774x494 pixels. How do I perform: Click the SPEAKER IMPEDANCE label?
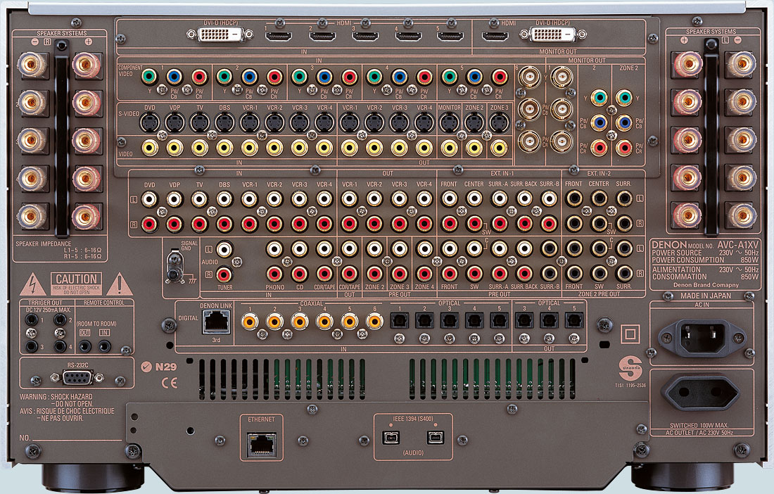44,243
